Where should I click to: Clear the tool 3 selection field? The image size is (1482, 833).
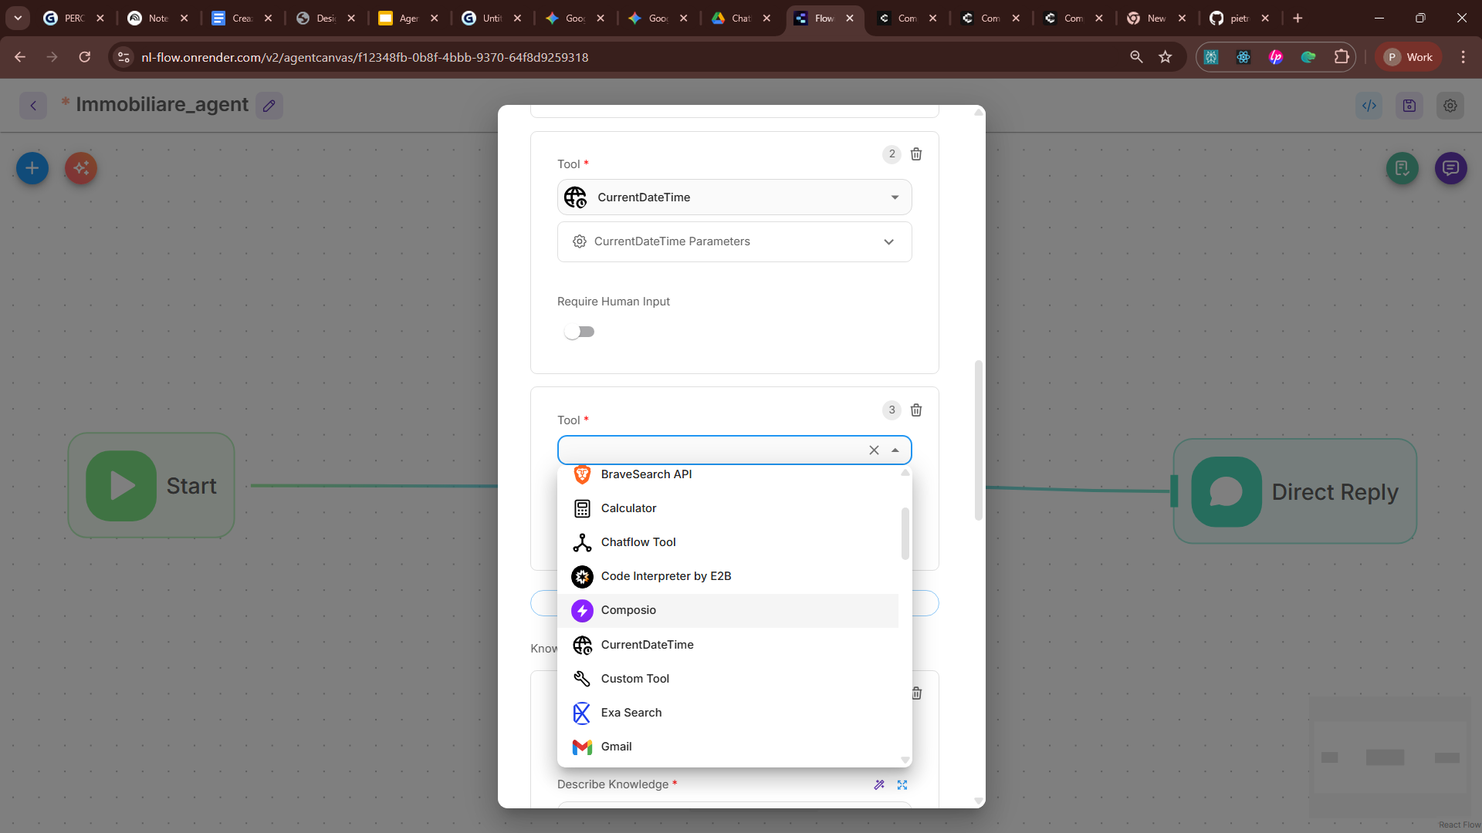point(874,450)
